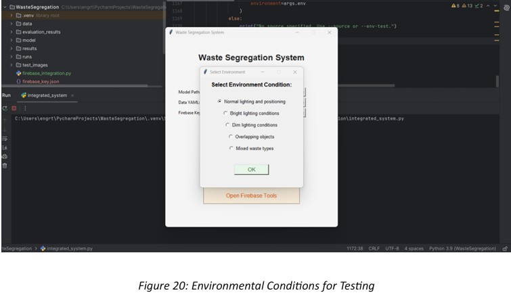Click the Open Firebase Tools button

[x=251, y=196]
